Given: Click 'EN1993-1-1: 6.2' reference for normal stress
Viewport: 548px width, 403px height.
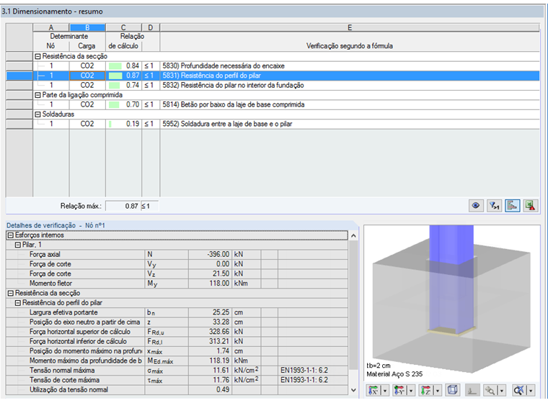Looking at the screenshot, I should [304, 370].
